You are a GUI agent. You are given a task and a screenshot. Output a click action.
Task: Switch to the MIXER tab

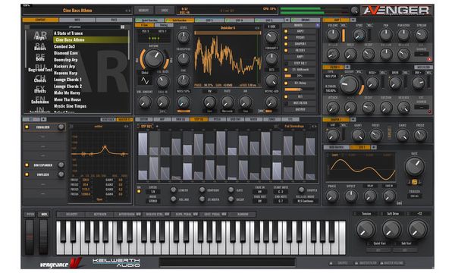(253, 120)
